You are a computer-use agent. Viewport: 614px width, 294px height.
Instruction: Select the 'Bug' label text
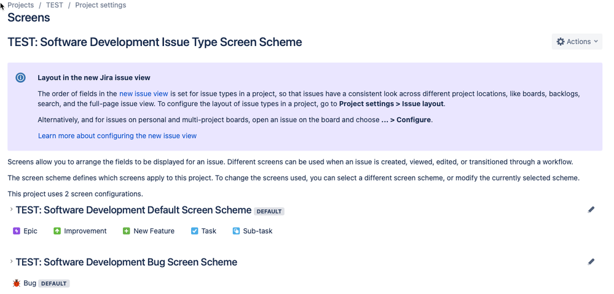click(x=30, y=283)
